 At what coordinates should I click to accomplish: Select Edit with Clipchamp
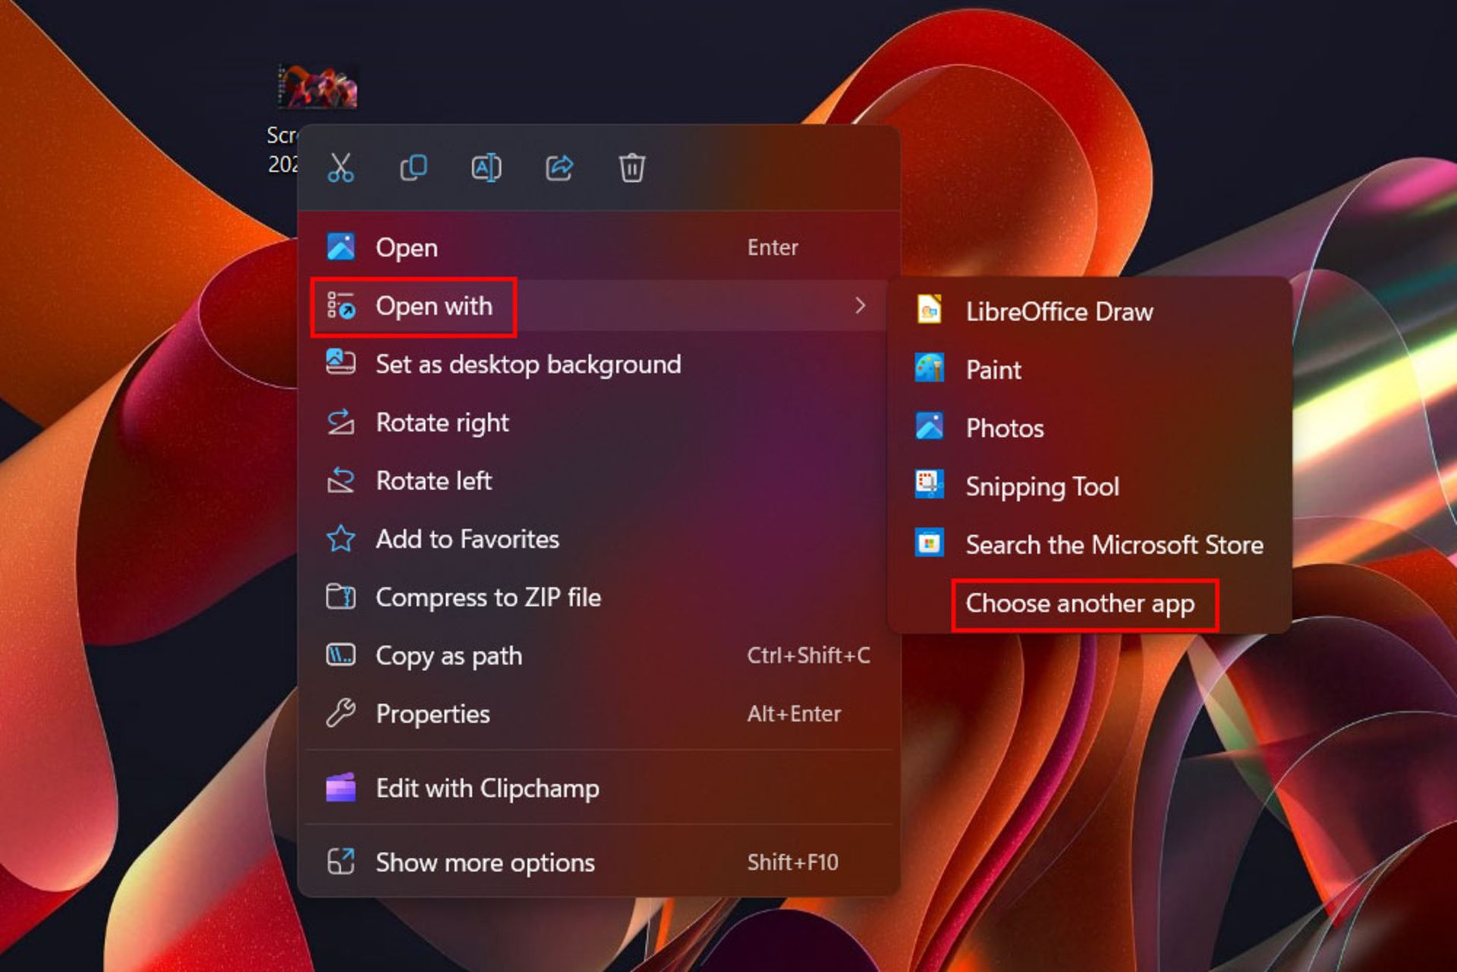tap(599, 788)
